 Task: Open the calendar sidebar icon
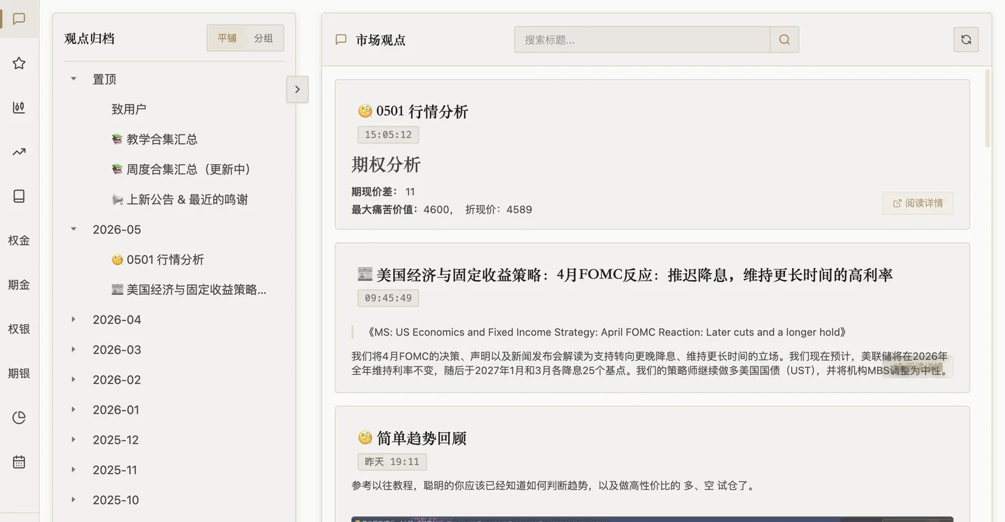(x=19, y=462)
